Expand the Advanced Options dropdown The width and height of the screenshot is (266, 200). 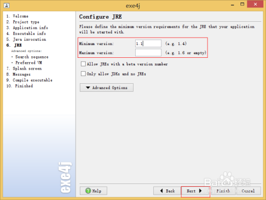[x=106, y=88]
